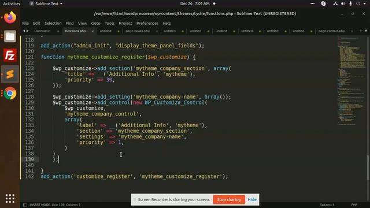Click 'settings' key on line 135
This screenshot has height=208, width=370.
coord(91,137)
